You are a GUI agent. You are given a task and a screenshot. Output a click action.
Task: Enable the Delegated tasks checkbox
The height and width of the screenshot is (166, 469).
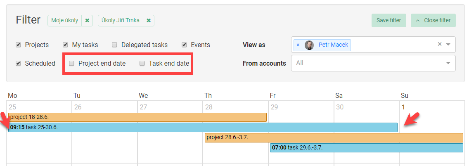[114, 45]
